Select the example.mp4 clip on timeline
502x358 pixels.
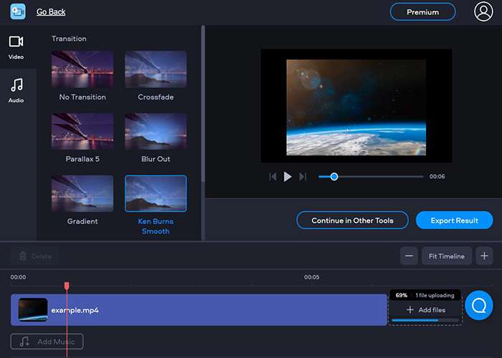[x=199, y=310]
